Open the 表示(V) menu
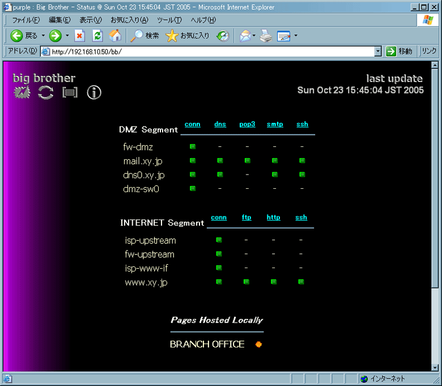 point(91,20)
